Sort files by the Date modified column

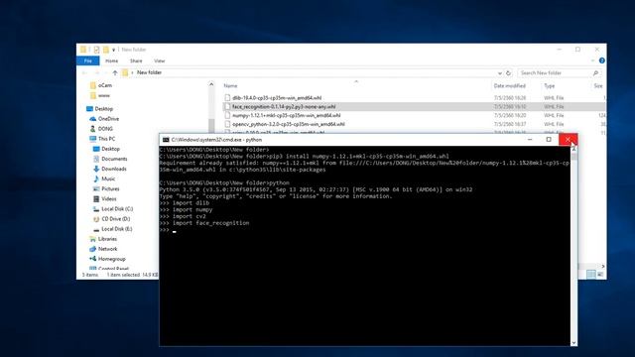pyautogui.click(x=509, y=86)
